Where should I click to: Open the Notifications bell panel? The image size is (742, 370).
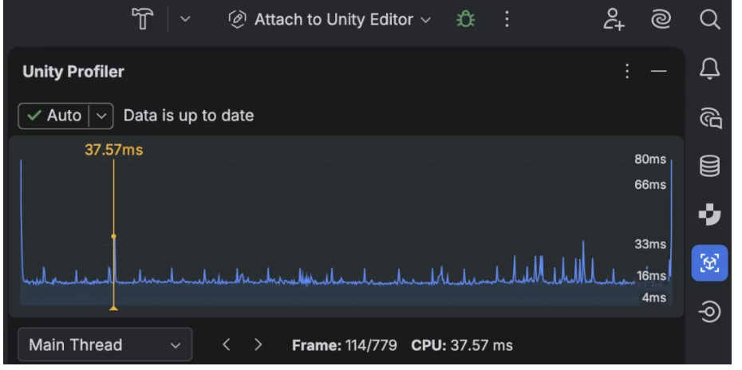709,73
